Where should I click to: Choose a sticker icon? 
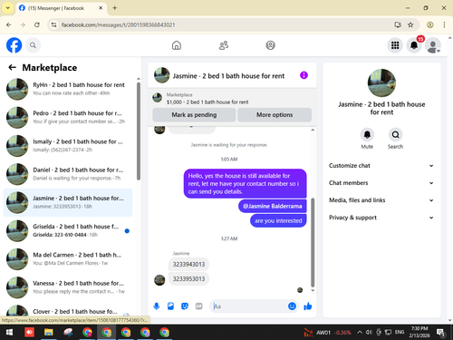coord(185,306)
